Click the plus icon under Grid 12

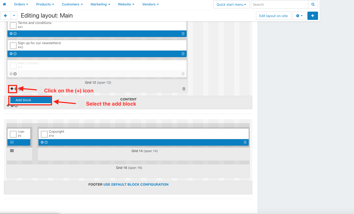12,89
